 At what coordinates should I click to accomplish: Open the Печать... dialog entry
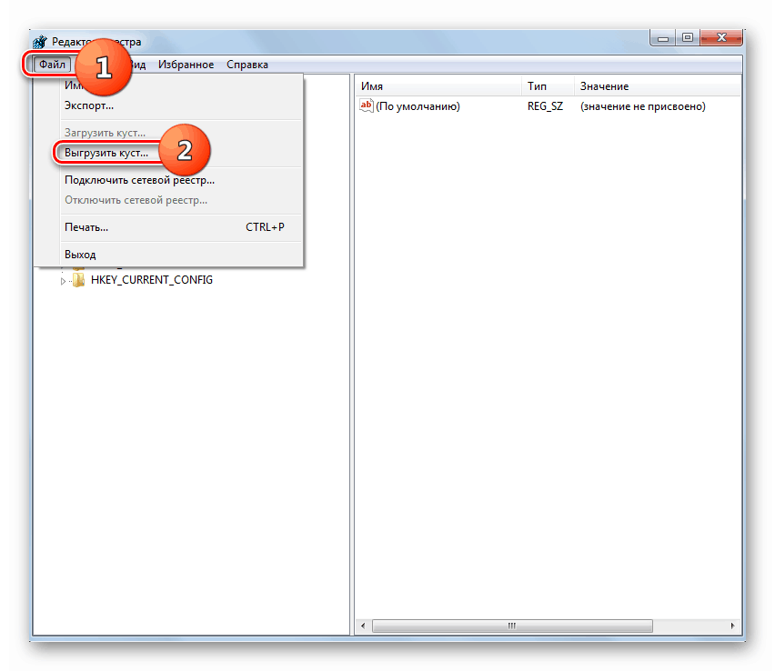tap(85, 226)
